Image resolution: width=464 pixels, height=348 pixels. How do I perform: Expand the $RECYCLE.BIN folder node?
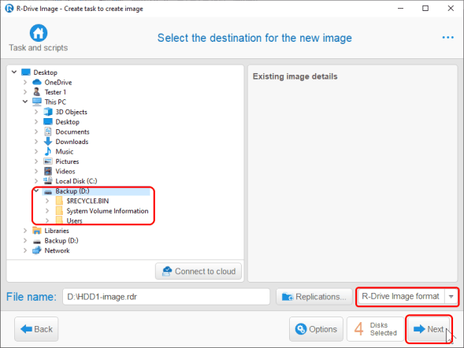click(x=47, y=201)
